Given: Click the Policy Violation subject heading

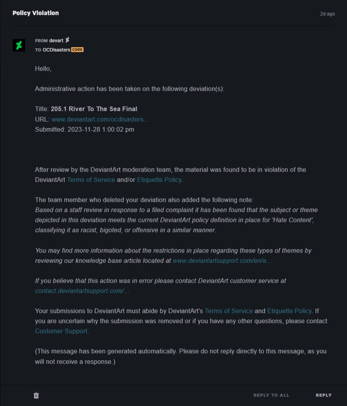Looking at the screenshot, I should coord(36,13).
